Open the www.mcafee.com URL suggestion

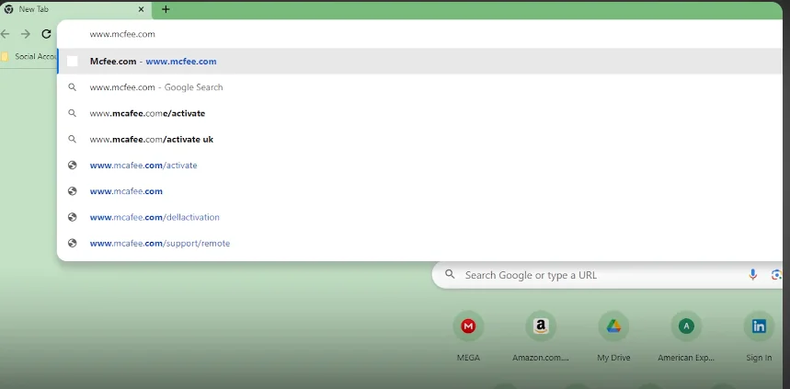419,191
